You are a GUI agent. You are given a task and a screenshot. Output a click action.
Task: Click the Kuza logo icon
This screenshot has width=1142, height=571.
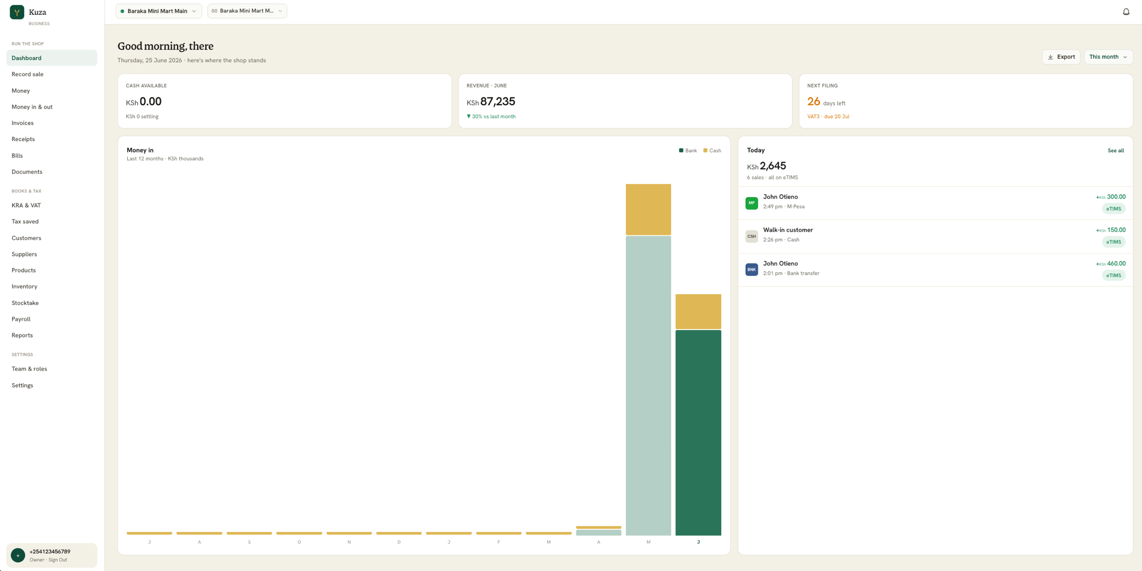tap(17, 12)
